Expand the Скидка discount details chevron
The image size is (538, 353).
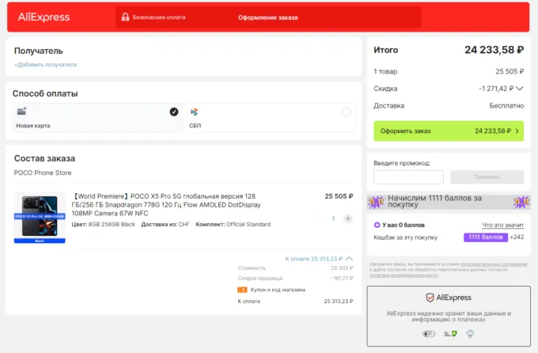[520, 89]
